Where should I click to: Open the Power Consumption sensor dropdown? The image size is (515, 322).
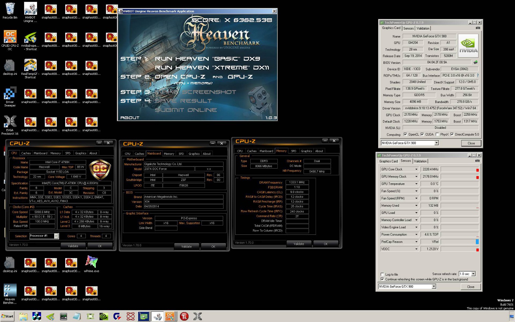coord(416,234)
